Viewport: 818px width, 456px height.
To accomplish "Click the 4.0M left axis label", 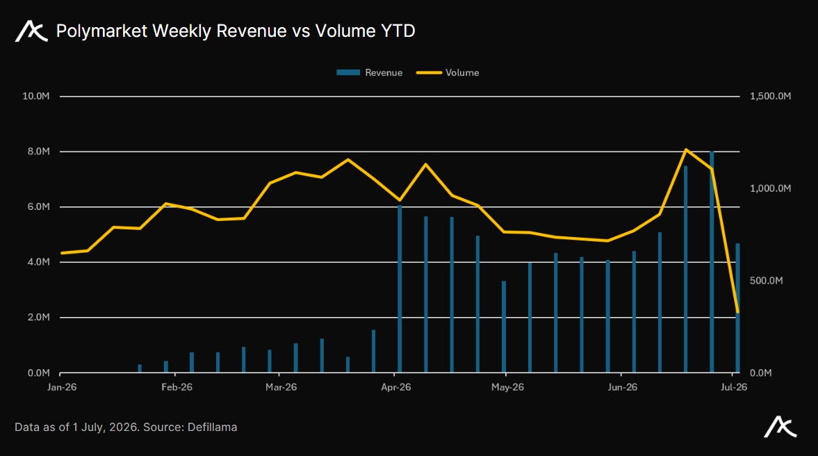I will pos(39,262).
